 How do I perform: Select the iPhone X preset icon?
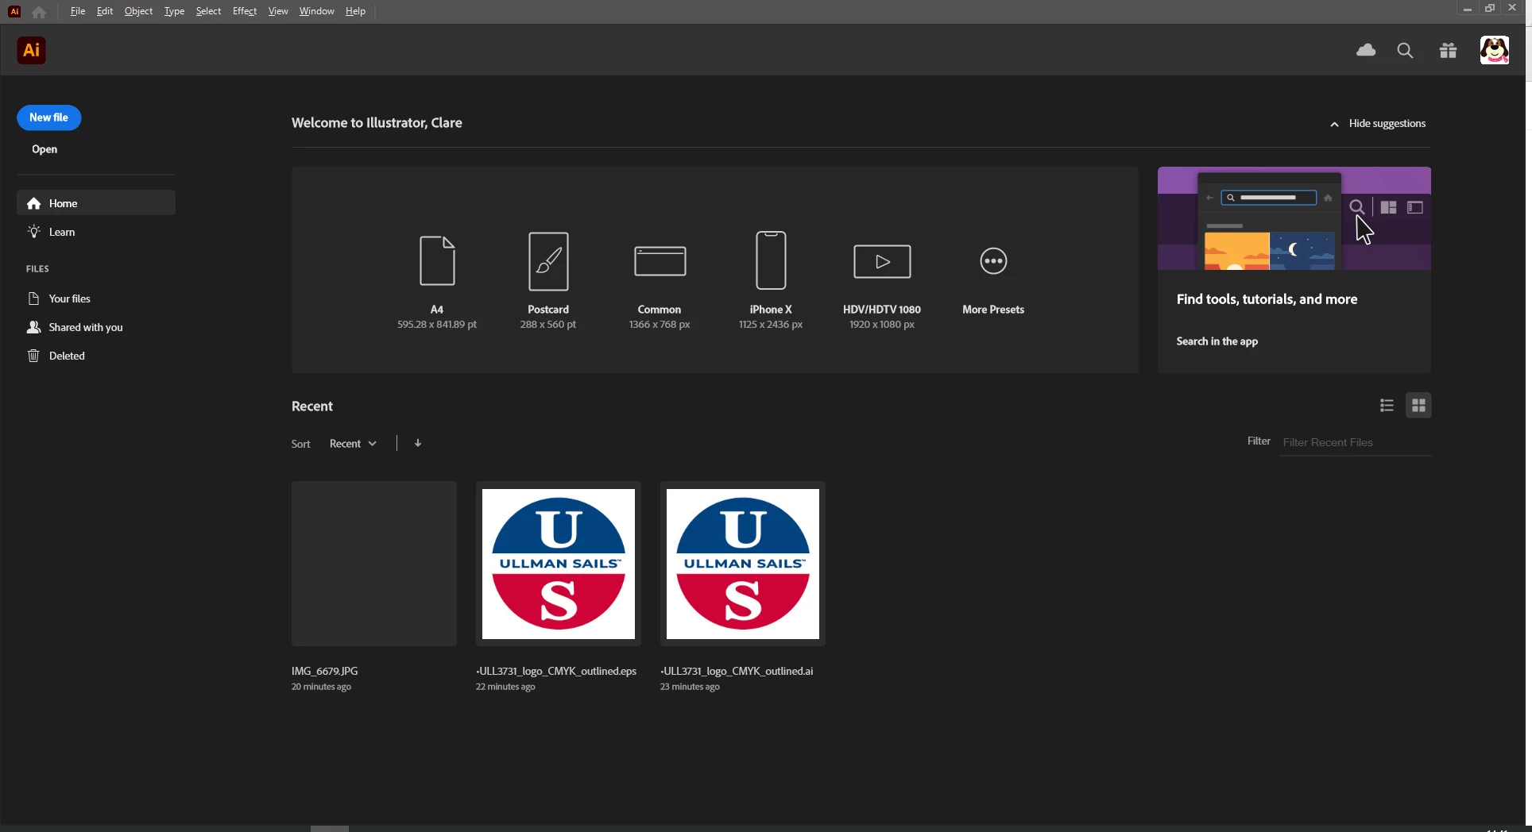(x=771, y=260)
